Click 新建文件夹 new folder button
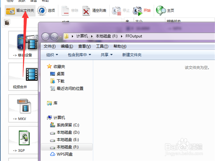 [132, 55]
